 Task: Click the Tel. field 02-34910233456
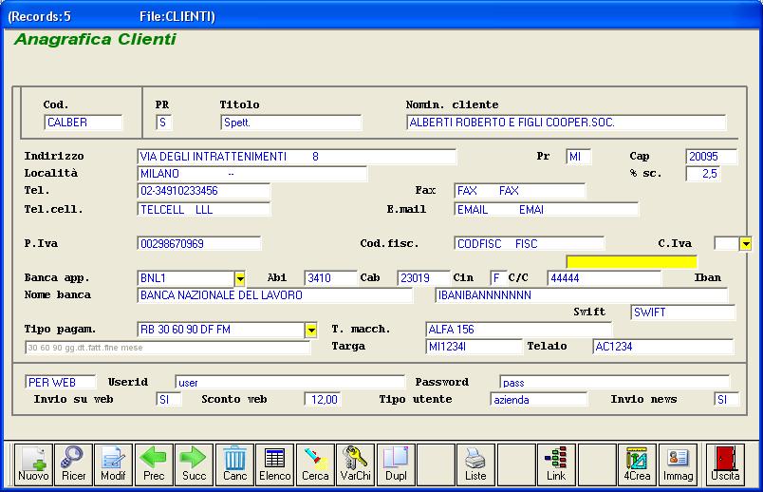[203, 191]
